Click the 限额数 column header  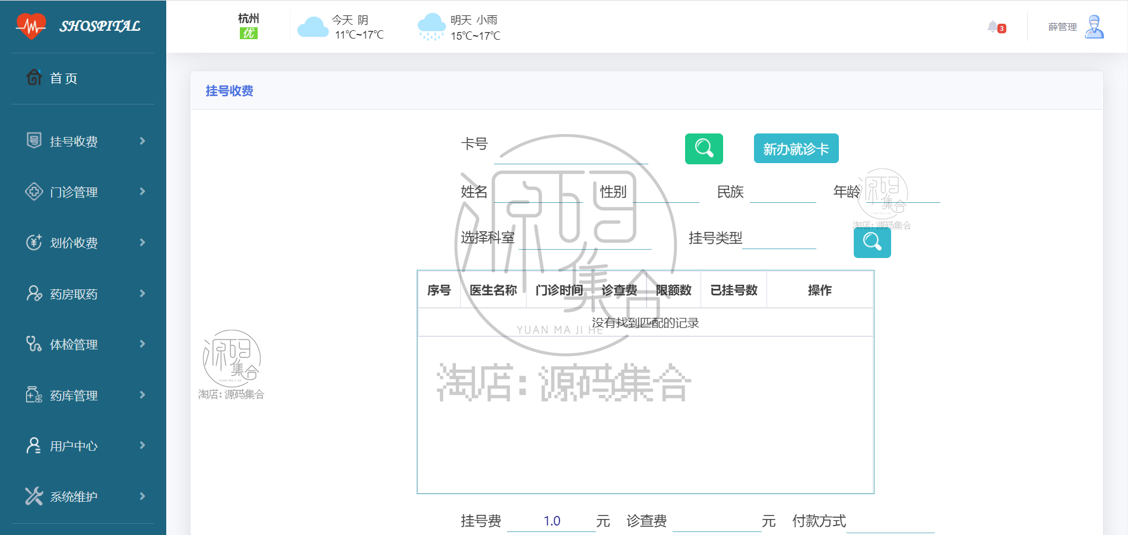pos(674,290)
